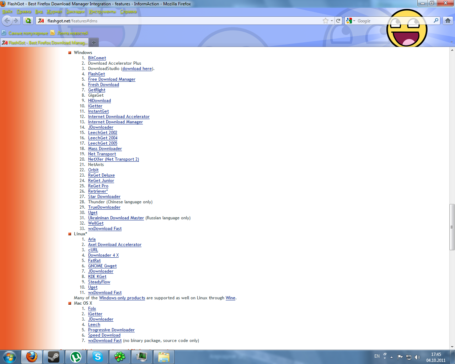Open the GNOME Gwget link
455x364 pixels.
pos(102,266)
